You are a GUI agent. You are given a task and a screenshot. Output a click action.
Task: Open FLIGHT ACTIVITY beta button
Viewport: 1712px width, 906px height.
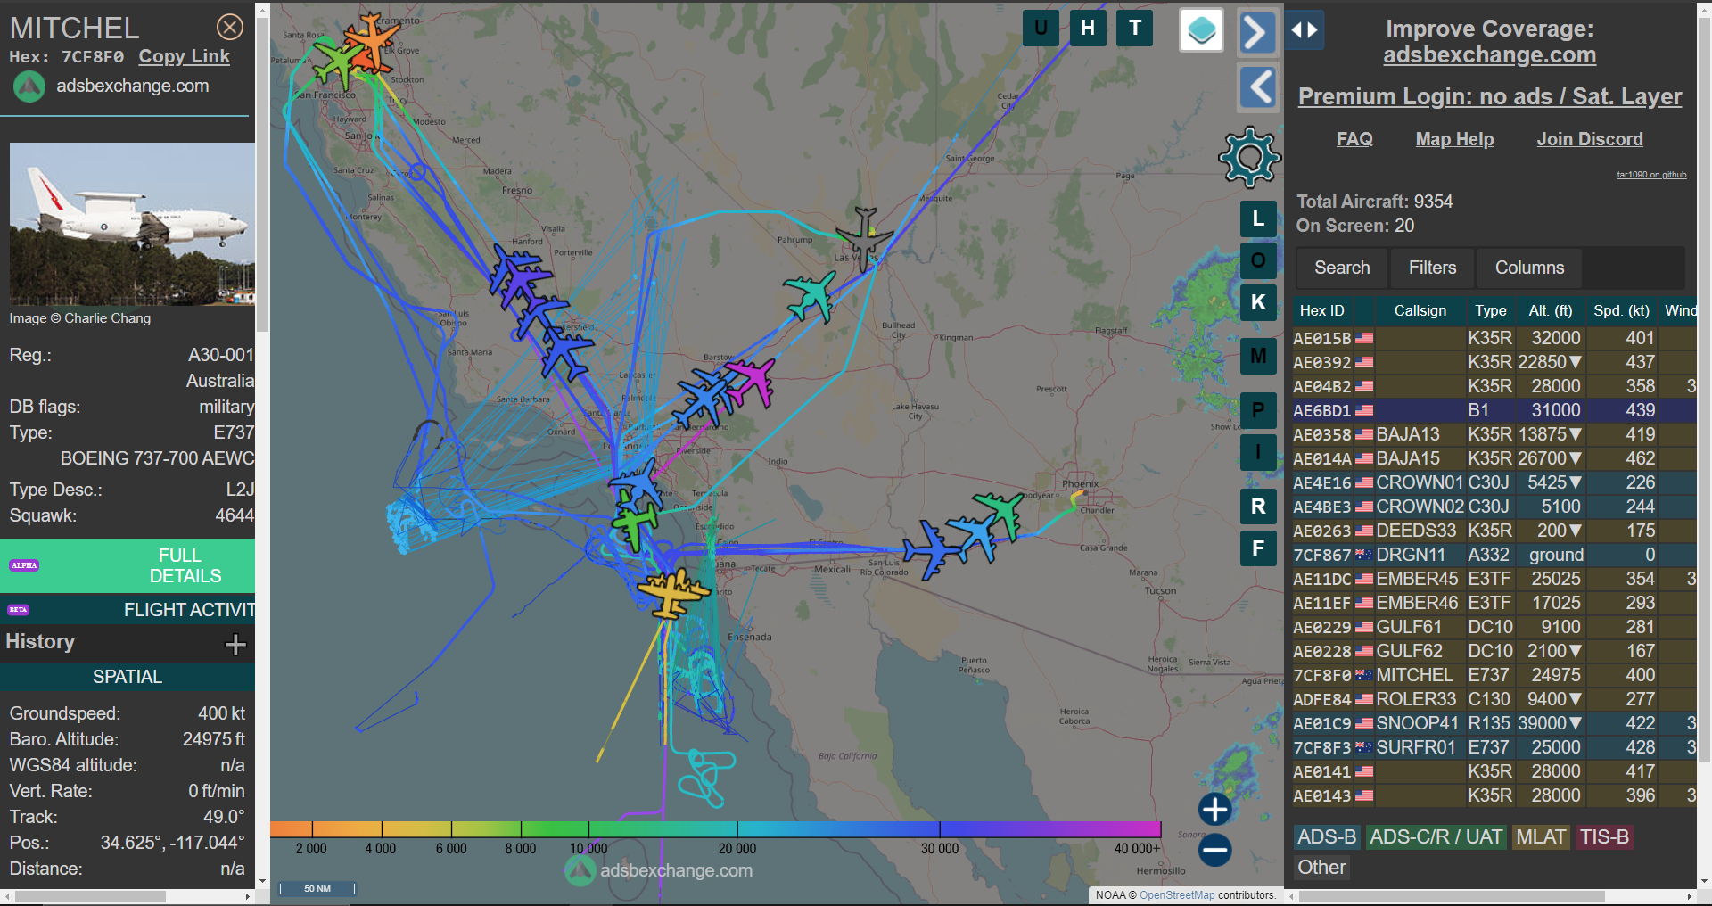coord(128,610)
